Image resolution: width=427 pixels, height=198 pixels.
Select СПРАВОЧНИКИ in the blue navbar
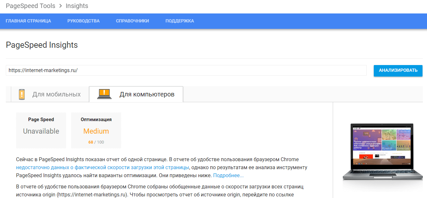pyautogui.click(x=132, y=21)
